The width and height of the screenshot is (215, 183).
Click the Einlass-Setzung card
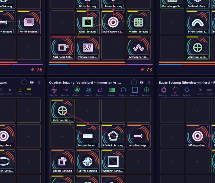click(62, 161)
